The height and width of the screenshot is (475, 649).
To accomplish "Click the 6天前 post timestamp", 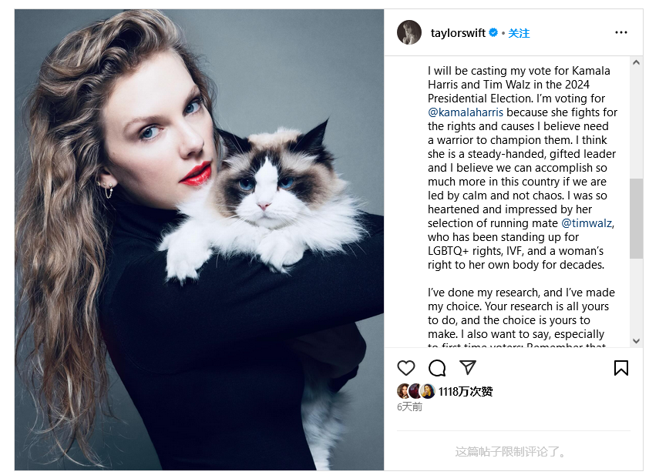I will click(x=409, y=407).
